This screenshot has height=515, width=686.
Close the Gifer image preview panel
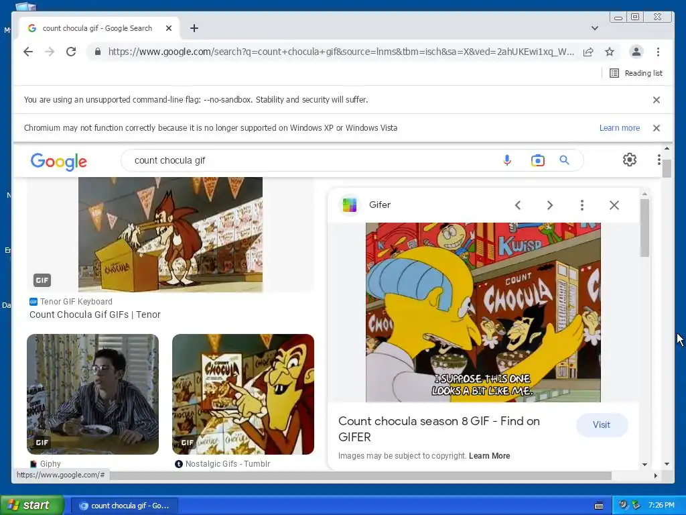click(614, 205)
